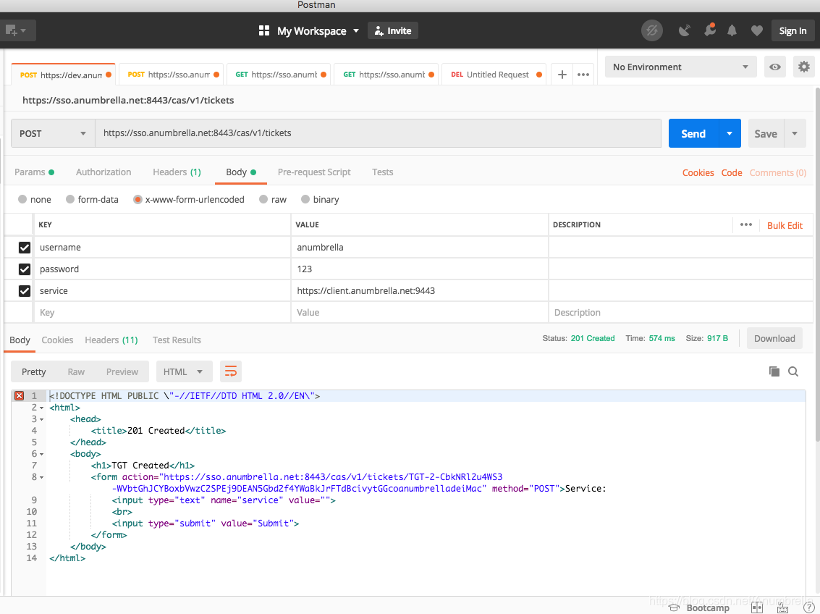Click the heart icon in header
820x614 pixels.
pos(757,31)
